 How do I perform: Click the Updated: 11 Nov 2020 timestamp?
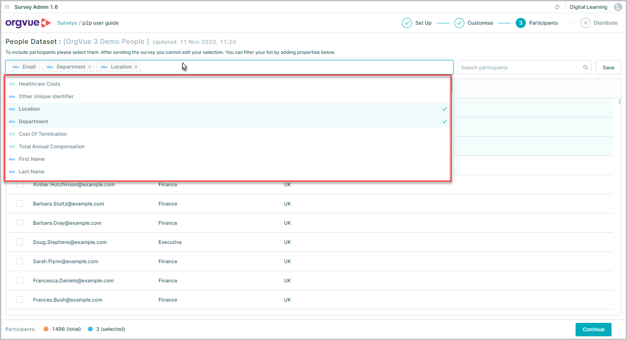[194, 42]
